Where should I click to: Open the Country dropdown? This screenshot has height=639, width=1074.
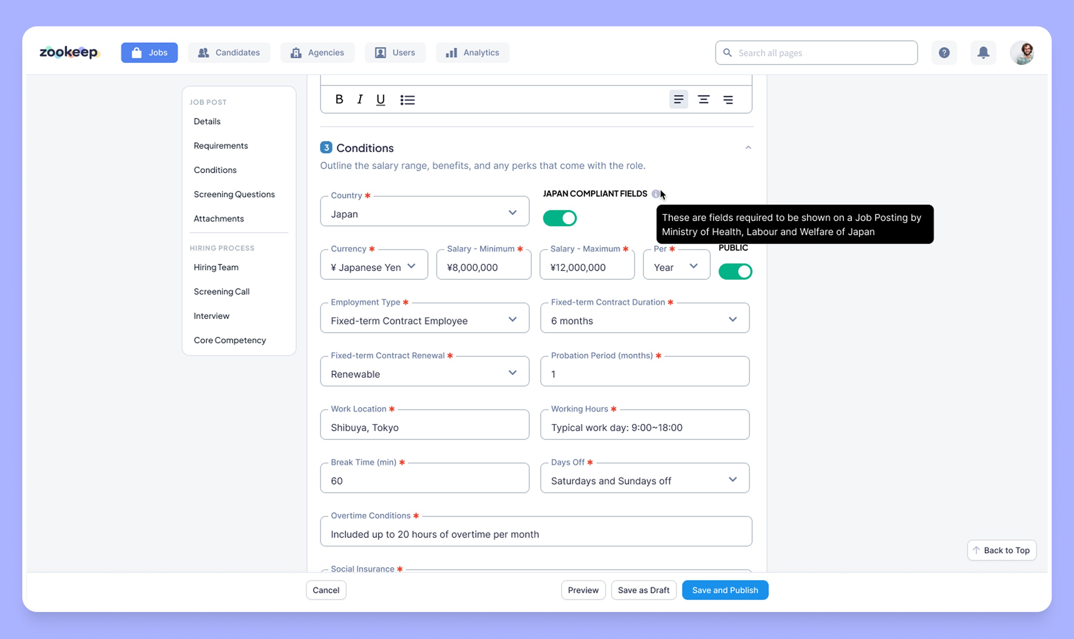tap(425, 211)
